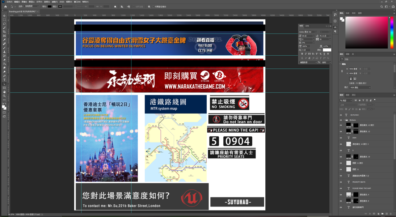The image size is (396, 217).
Task: Click the canvas width W field in Properties
Action: (353, 69)
